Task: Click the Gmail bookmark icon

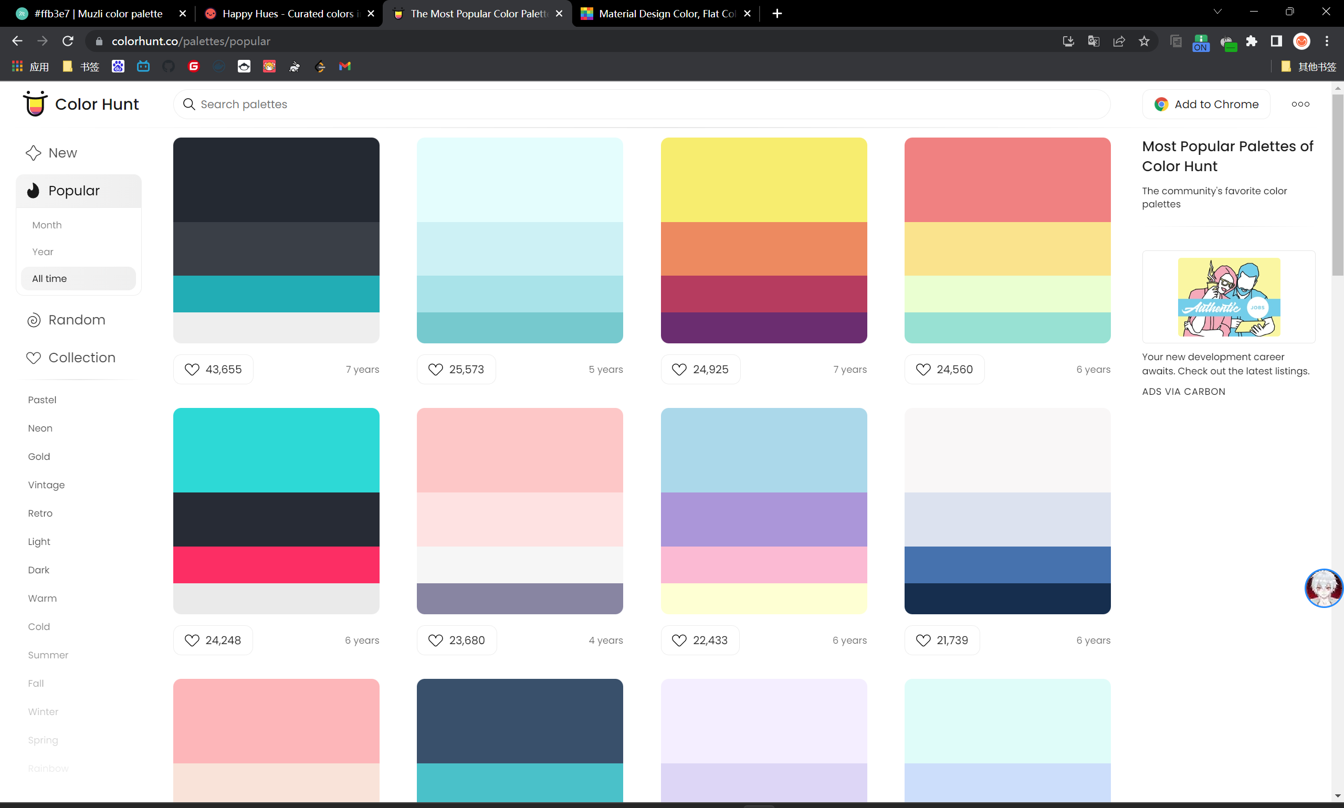Action: [x=344, y=67]
